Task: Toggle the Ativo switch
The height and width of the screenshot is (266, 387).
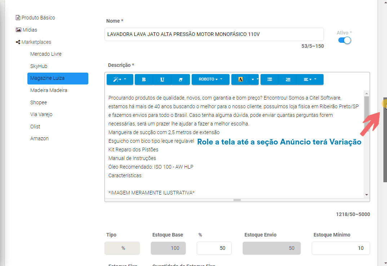Action: pyautogui.click(x=344, y=40)
